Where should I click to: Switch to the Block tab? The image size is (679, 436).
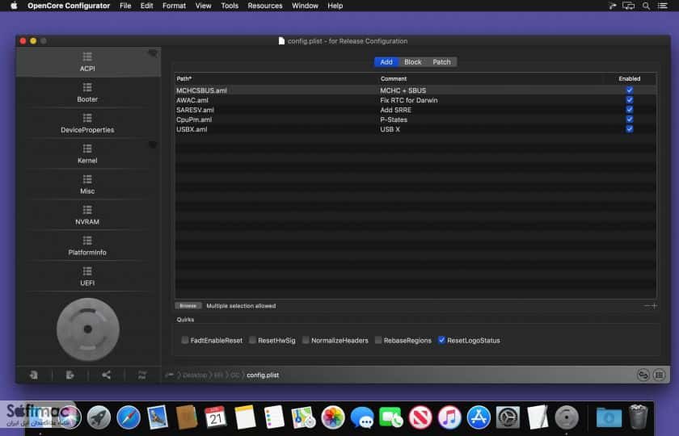click(413, 62)
